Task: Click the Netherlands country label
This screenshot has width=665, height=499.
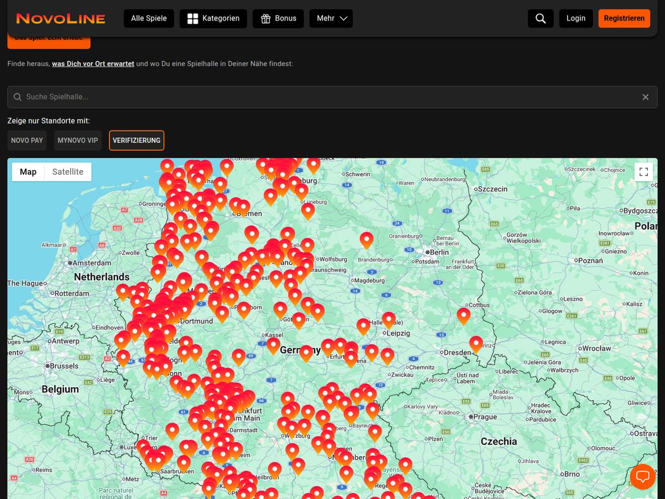Action: 102,277
